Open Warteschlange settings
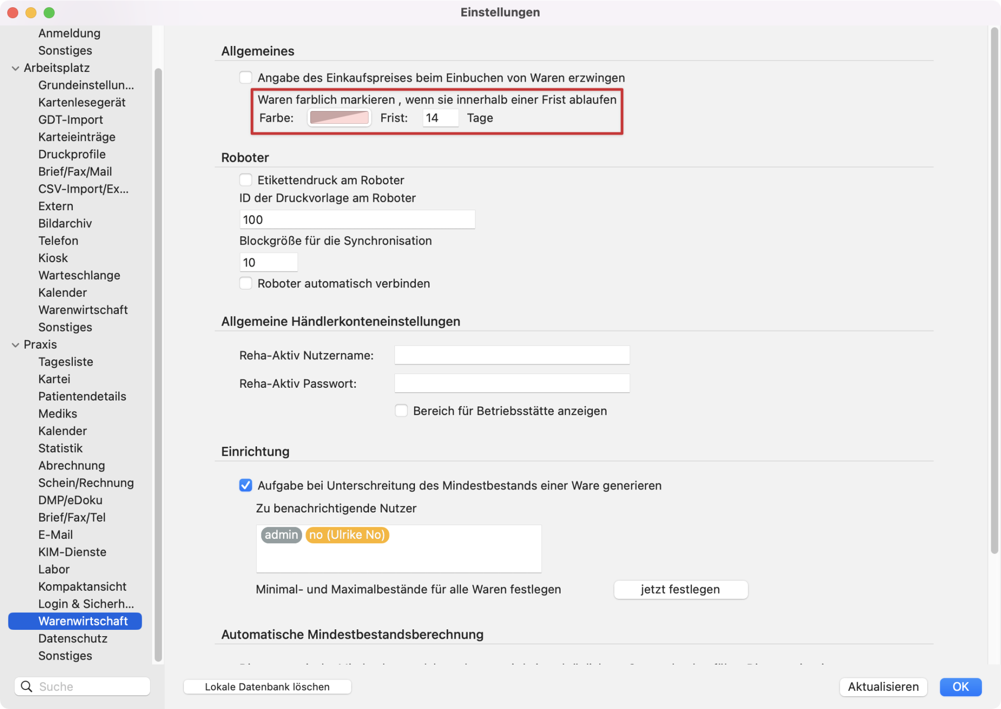The image size is (1001, 709). pyautogui.click(x=79, y=275)
